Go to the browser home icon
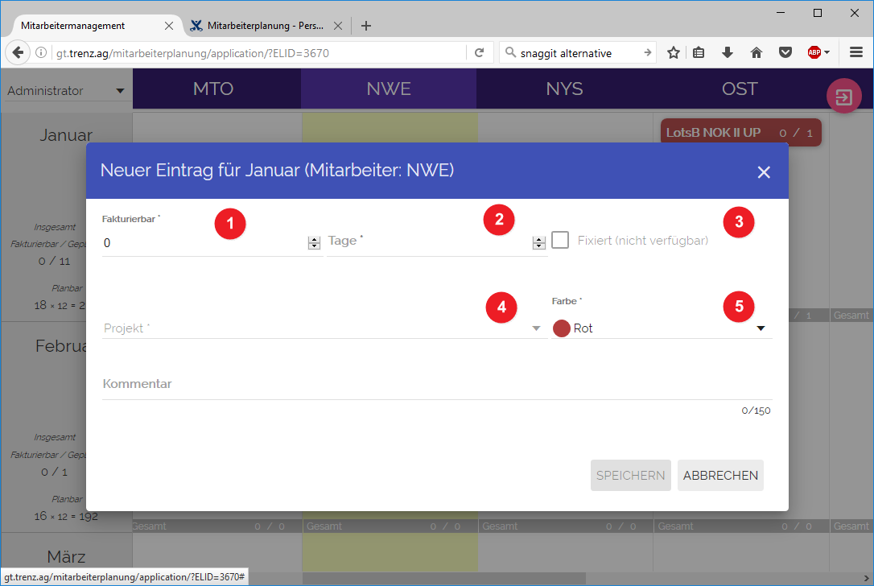 click(x=757, y=53)
